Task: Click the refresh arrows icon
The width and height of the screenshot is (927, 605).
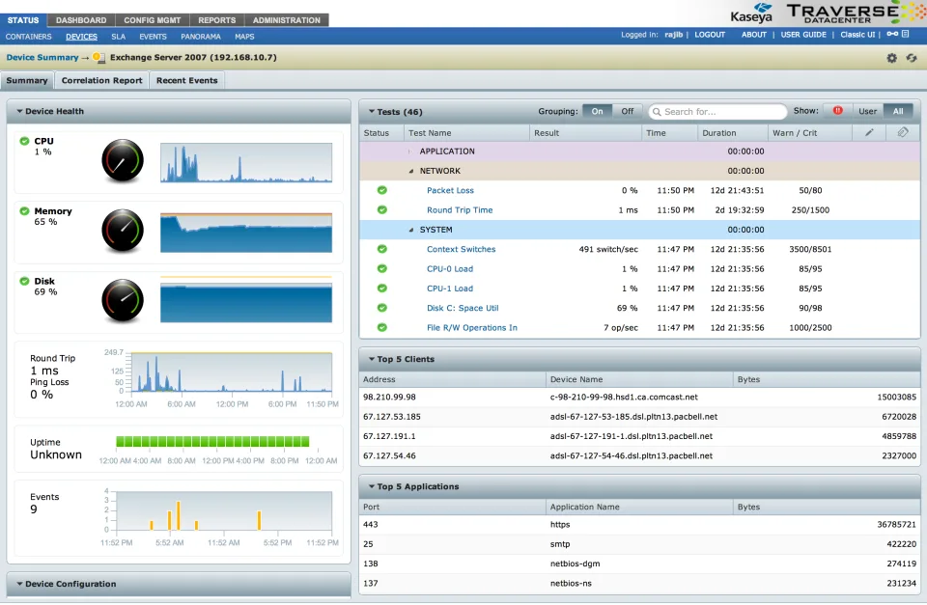Action: 912,58
